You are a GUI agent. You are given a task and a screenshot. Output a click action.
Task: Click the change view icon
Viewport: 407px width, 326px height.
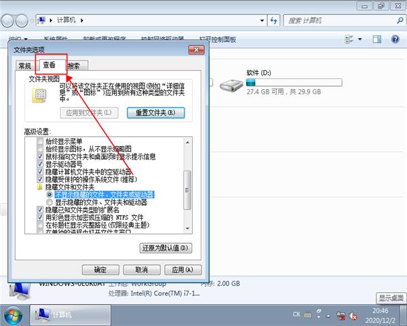click(x=349, y=39)
